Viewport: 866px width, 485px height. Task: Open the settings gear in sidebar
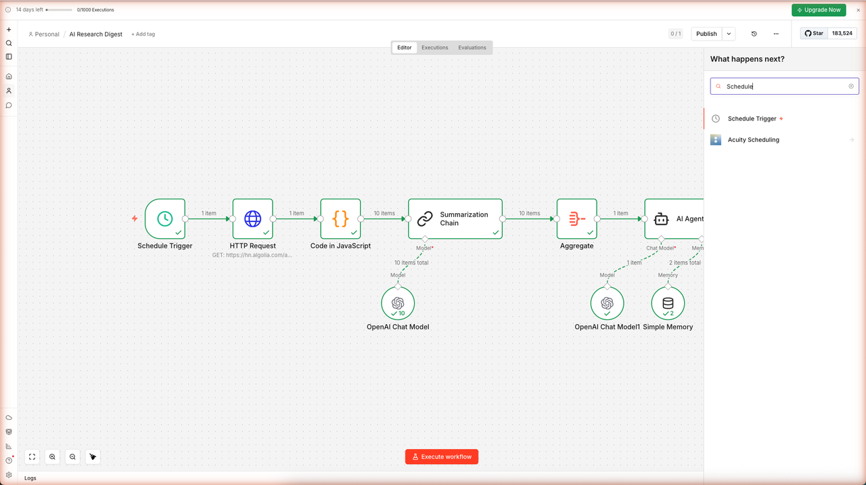coord(9,475)
